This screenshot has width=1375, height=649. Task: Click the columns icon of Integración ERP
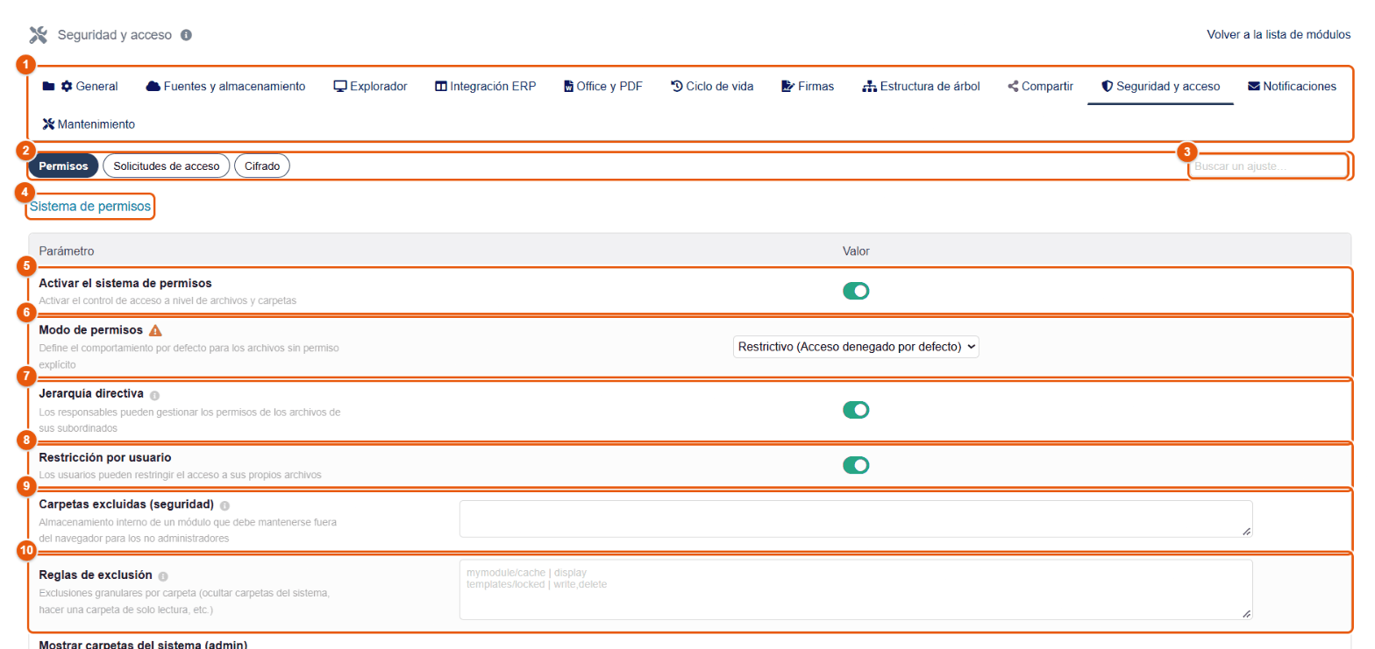tap(441, 86)
